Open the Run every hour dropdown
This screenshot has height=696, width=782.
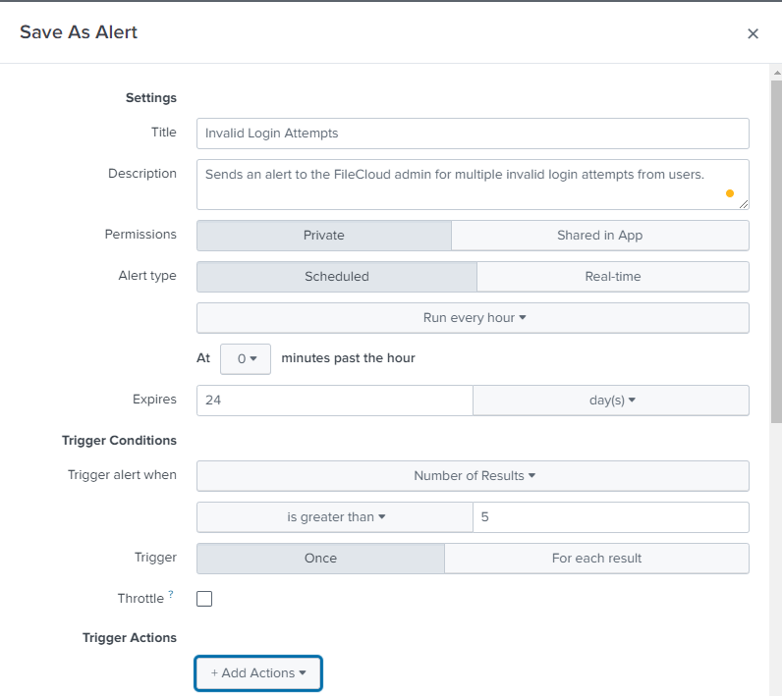pos(473,318)
